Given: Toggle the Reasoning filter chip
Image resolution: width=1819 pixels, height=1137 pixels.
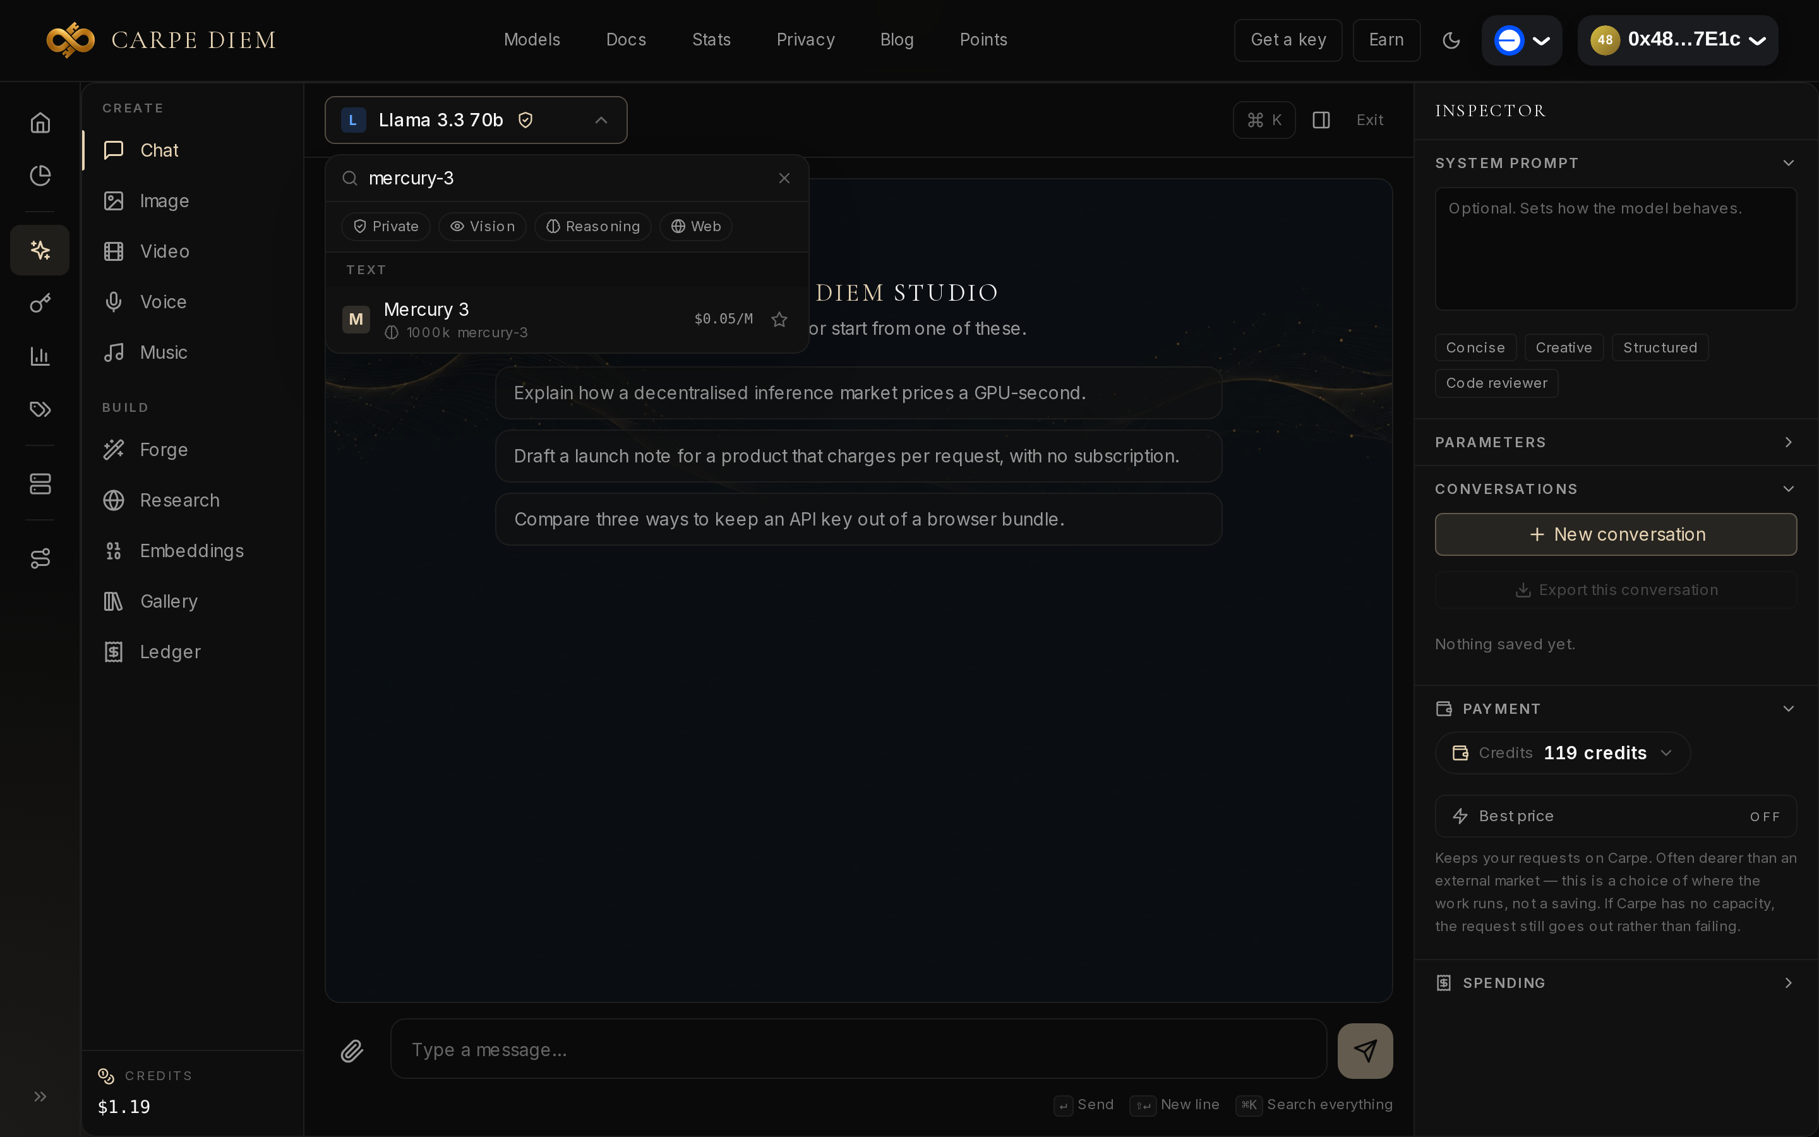Looking at the screenshot, I should pos(593,226).
